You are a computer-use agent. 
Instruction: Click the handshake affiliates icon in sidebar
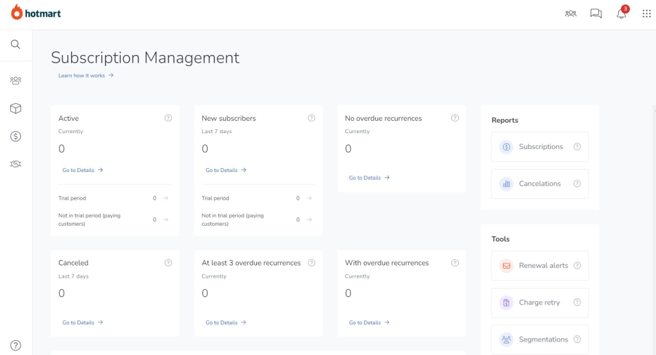tap(15, 164)
